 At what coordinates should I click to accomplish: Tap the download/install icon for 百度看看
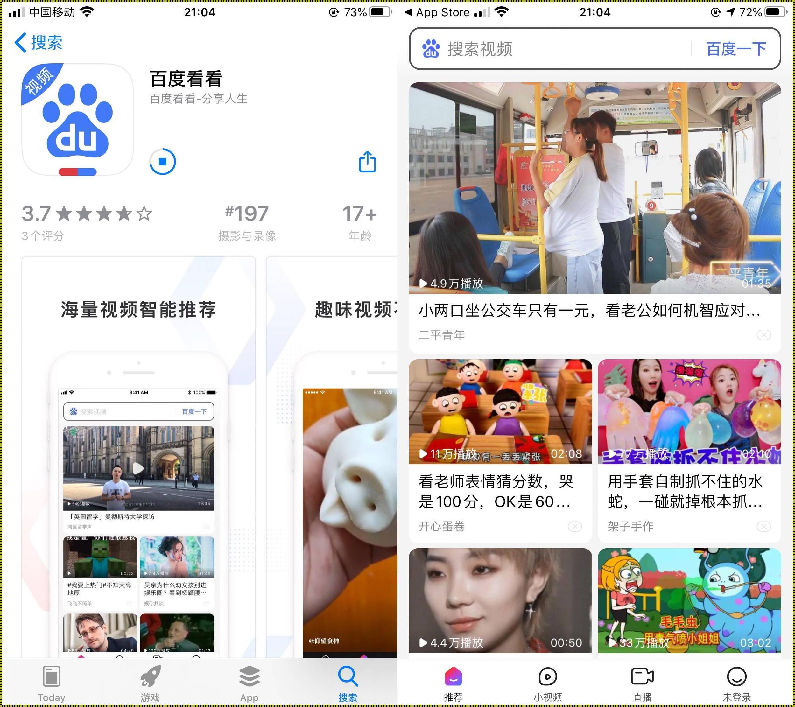[x=162, y=162]
